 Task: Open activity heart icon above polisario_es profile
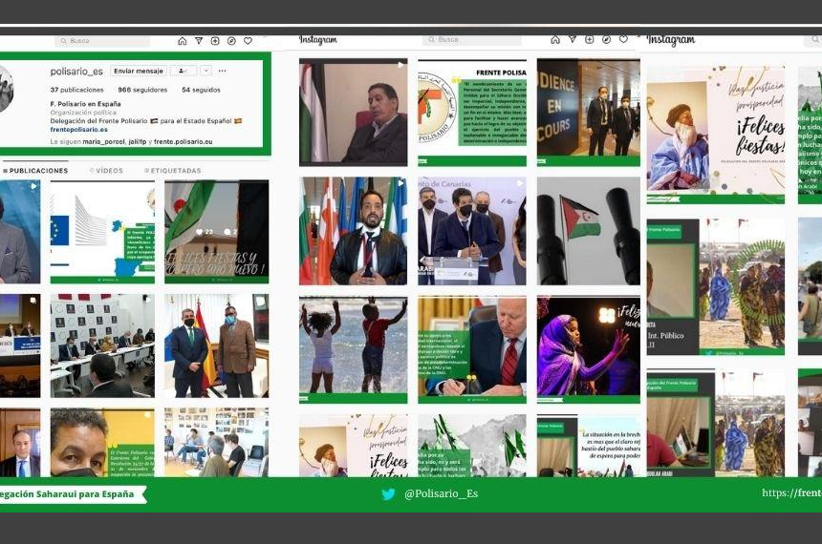pos(248,41)
